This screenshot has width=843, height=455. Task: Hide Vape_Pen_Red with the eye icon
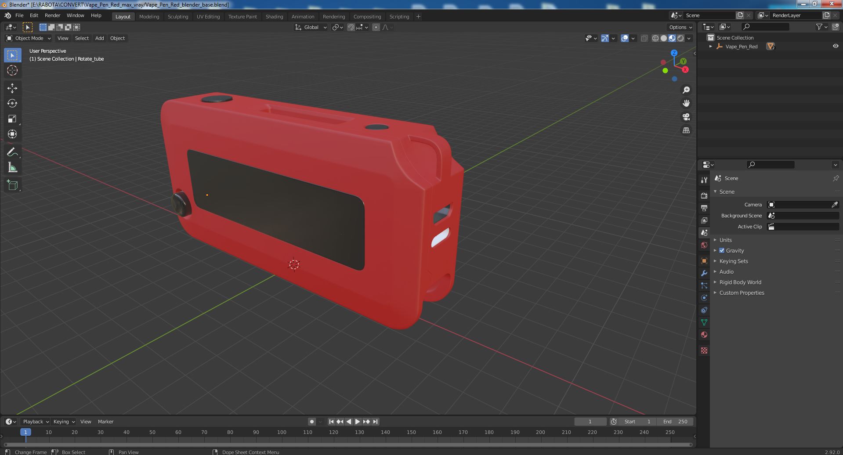835,46
